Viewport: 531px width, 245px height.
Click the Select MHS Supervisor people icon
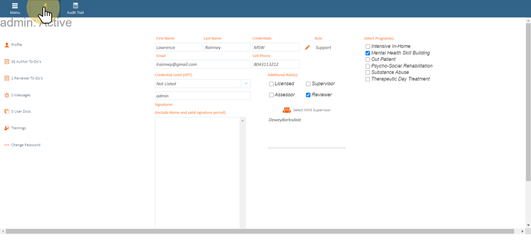point(287,110)
